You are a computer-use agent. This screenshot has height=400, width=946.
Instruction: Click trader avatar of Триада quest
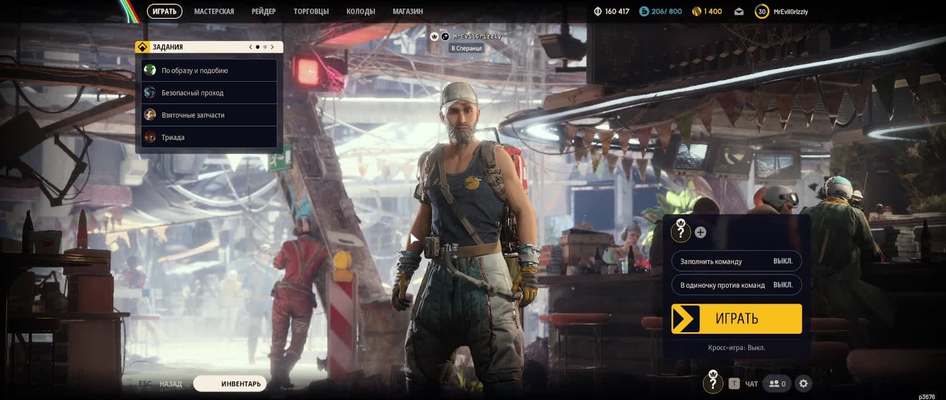pos(150,137)
